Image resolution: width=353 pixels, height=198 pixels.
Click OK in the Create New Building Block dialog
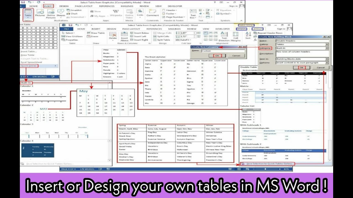(x=301, y=68)
